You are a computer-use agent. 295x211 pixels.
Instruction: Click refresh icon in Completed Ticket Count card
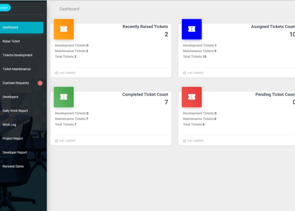56,141
